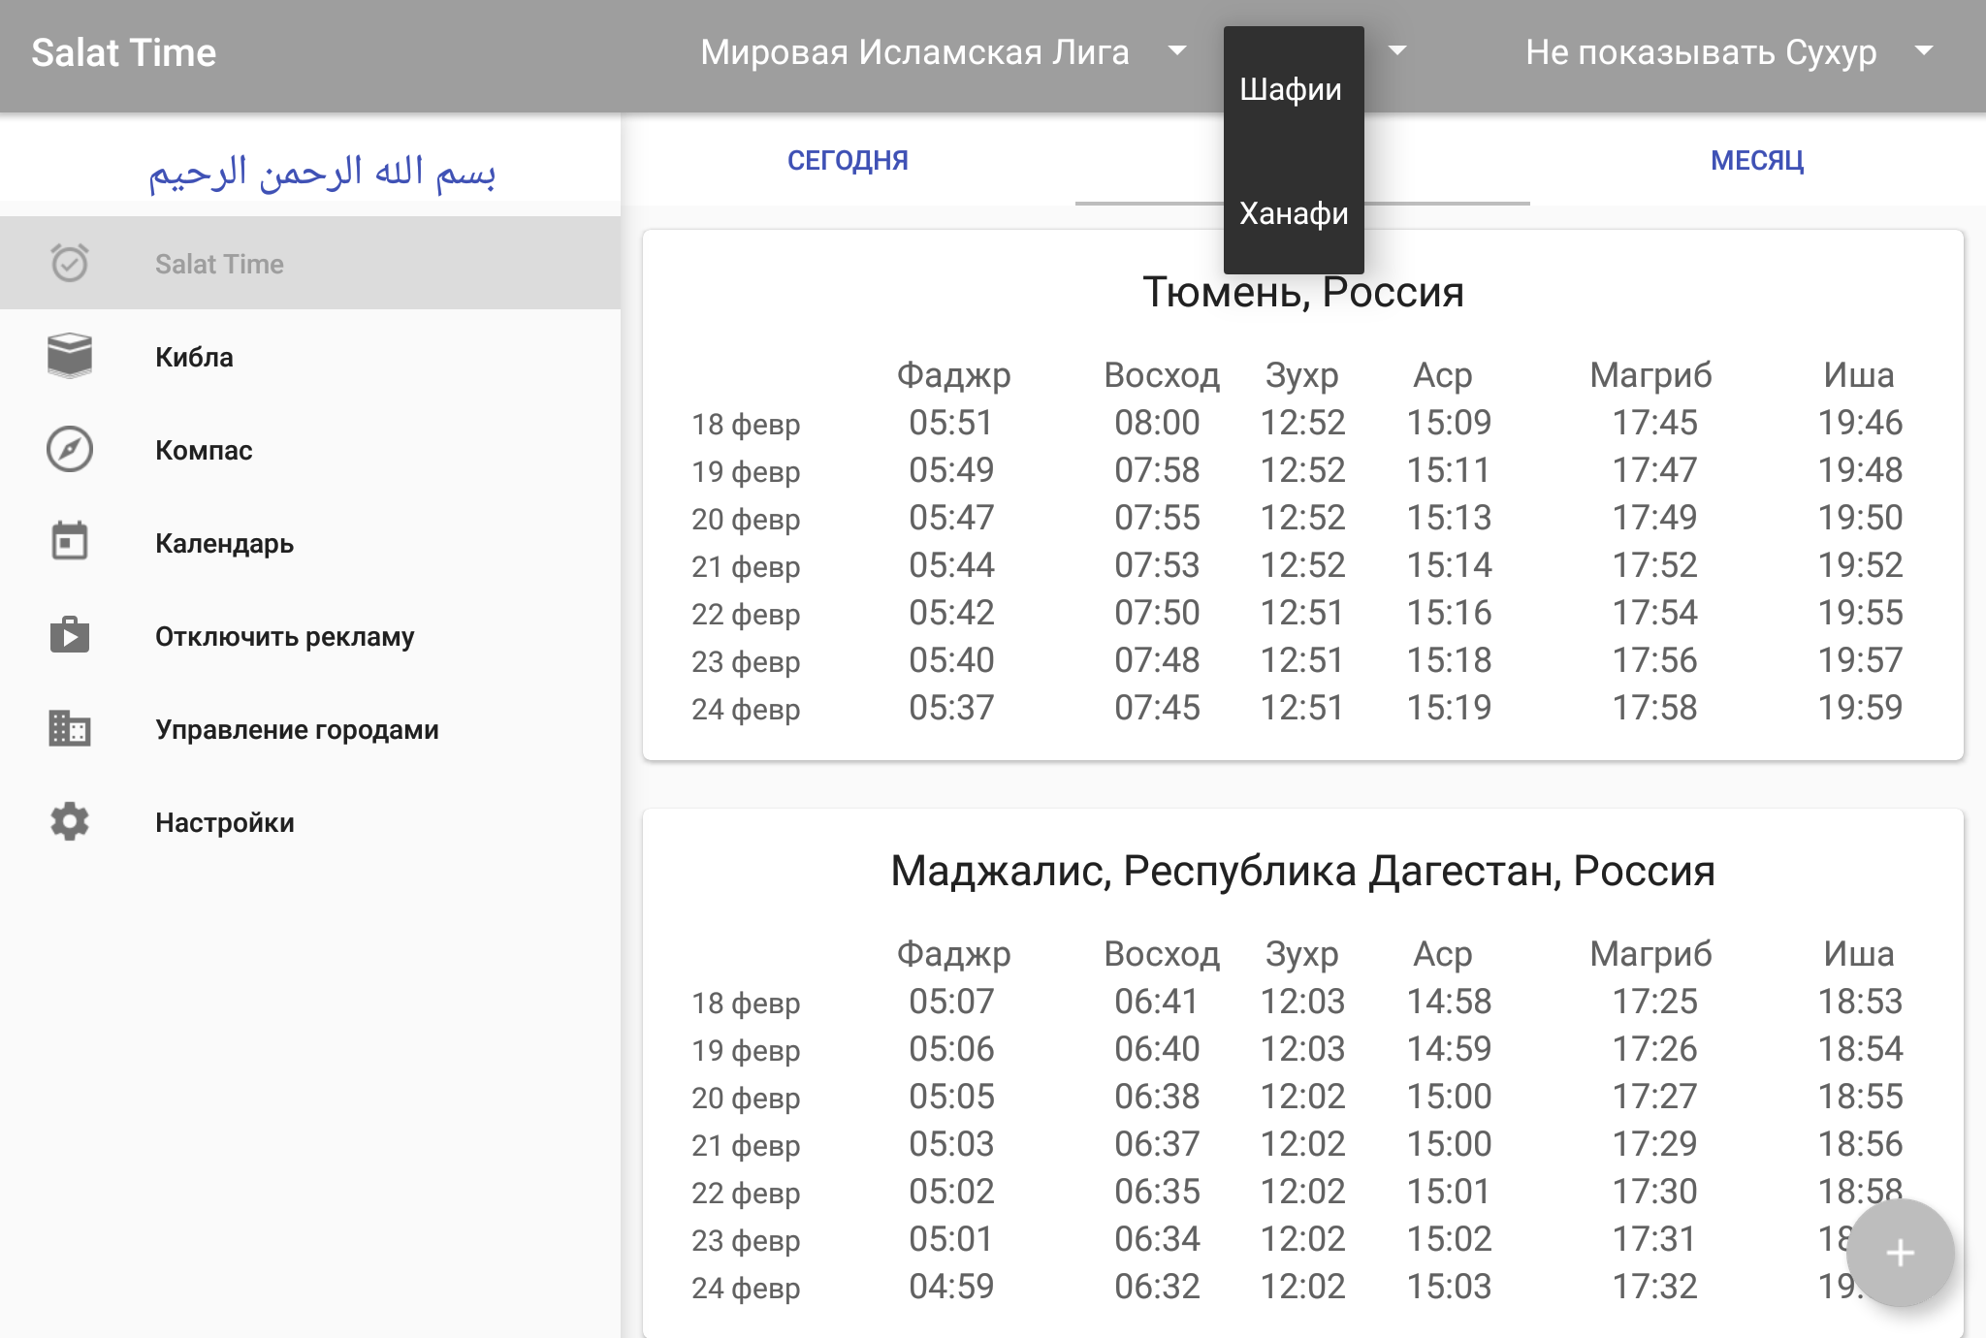Click the city management buildings icon
The image size is (1986, 1338).
[70, 728]
